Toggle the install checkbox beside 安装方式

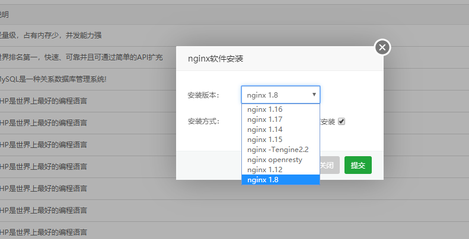pos(342,121)
